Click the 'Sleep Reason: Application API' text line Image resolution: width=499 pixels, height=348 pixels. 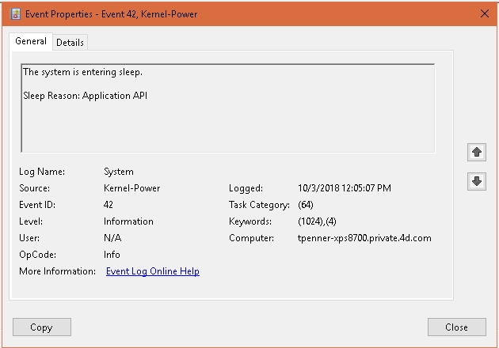pyautogui.click(x=86, y=96)
